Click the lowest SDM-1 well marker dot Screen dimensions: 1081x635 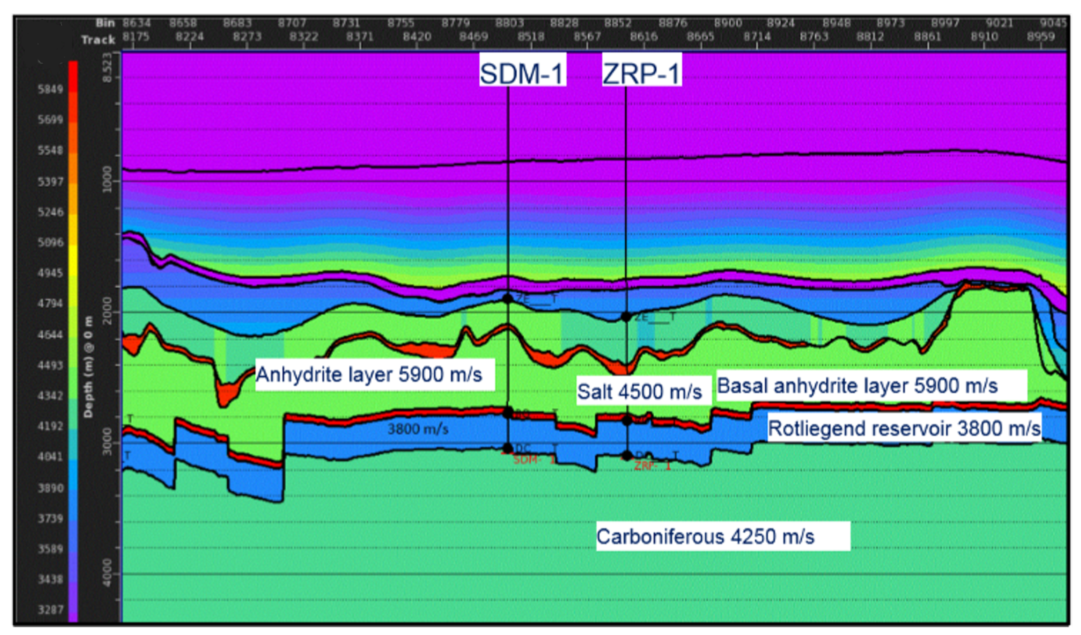[x=508, y=448]
